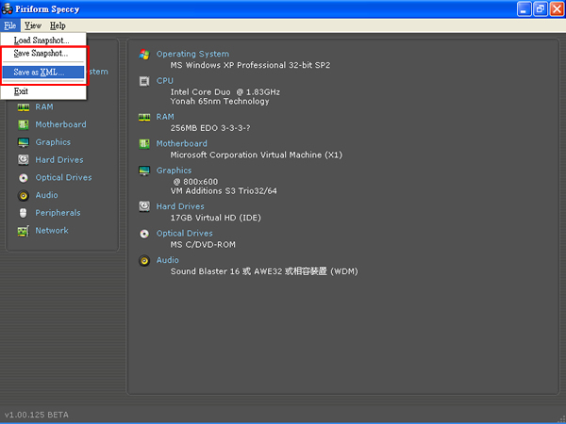Click the Motherboard heading in the summary
The height and width of the screenshot is (424, 566).
(x=181, y=143)
